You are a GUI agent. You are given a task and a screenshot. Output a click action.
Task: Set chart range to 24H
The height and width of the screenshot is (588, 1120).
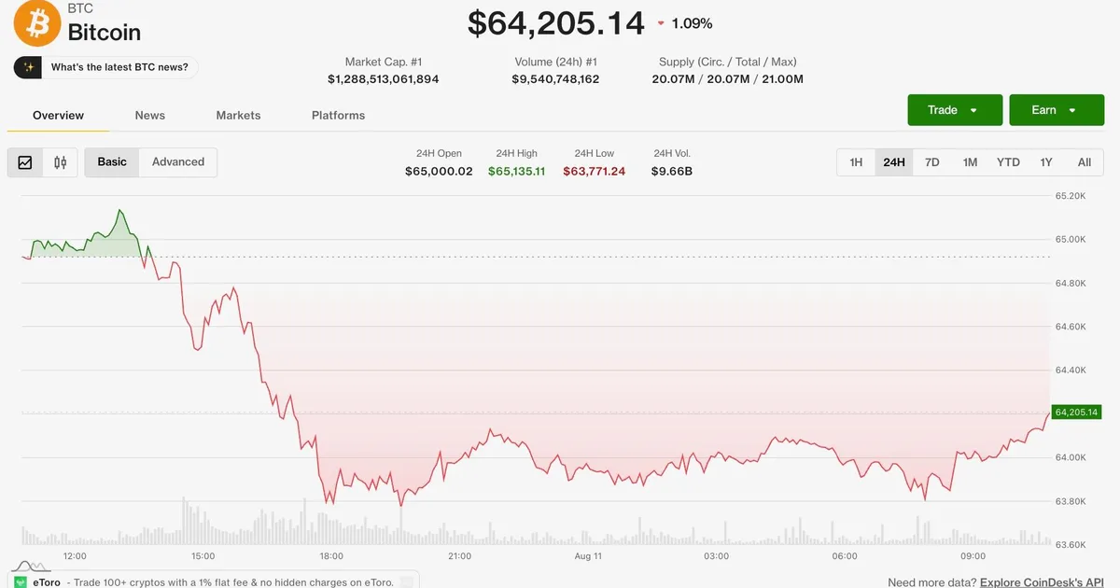[x=894, y=162]
